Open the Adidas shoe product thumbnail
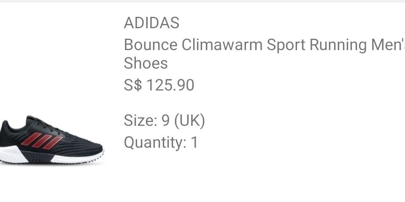Screen dimensions: 405x202 click(51, 139)
